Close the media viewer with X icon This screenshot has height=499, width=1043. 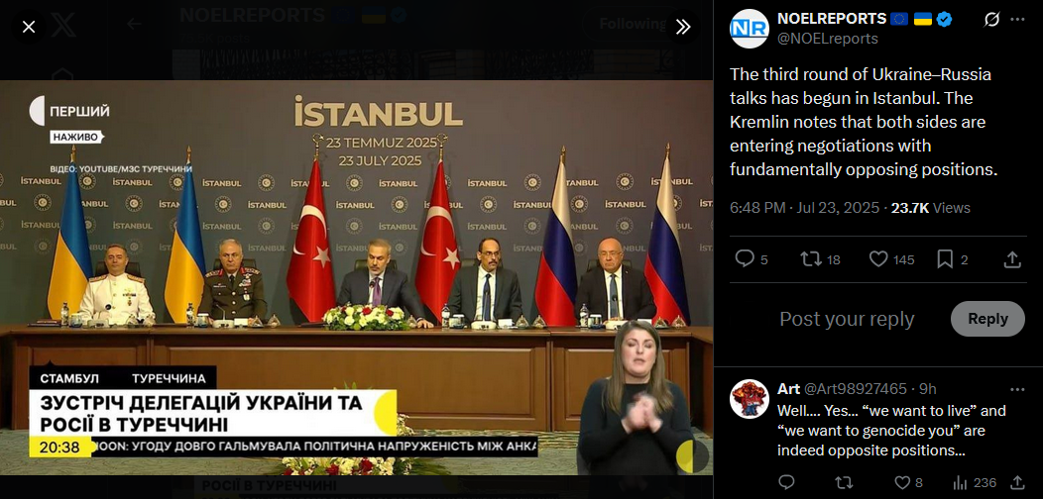tap(29, 27)
